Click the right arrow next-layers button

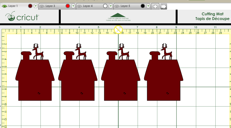coord(164,6)
